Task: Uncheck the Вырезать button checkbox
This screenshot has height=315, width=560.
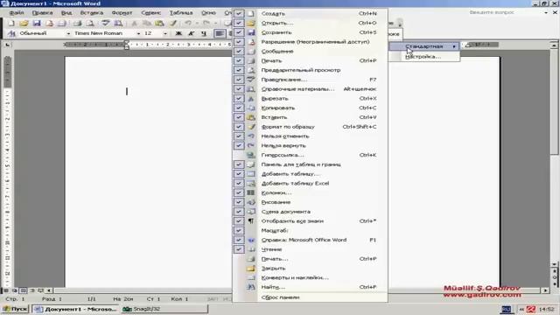Action: 239,99
